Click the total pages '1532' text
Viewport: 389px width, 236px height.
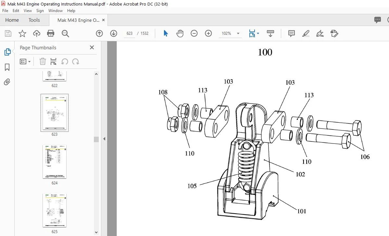(x=144, y=33)
